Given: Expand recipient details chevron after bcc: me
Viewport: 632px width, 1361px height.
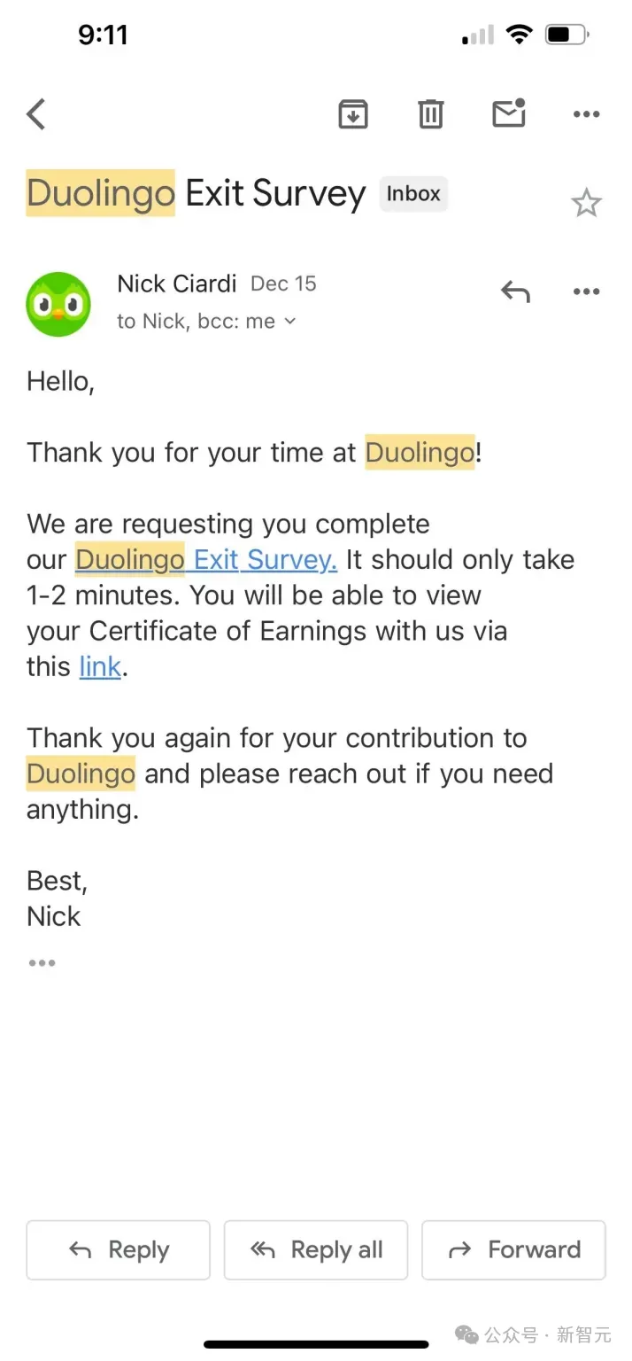Looking at the screenshot, I should point(289,322).
